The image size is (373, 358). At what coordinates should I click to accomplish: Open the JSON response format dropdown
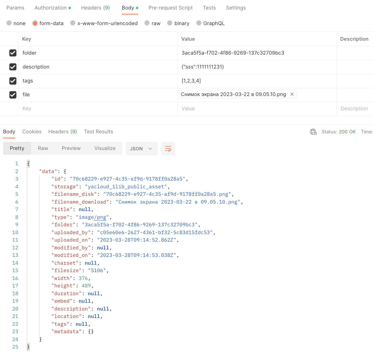click(142, 148)
